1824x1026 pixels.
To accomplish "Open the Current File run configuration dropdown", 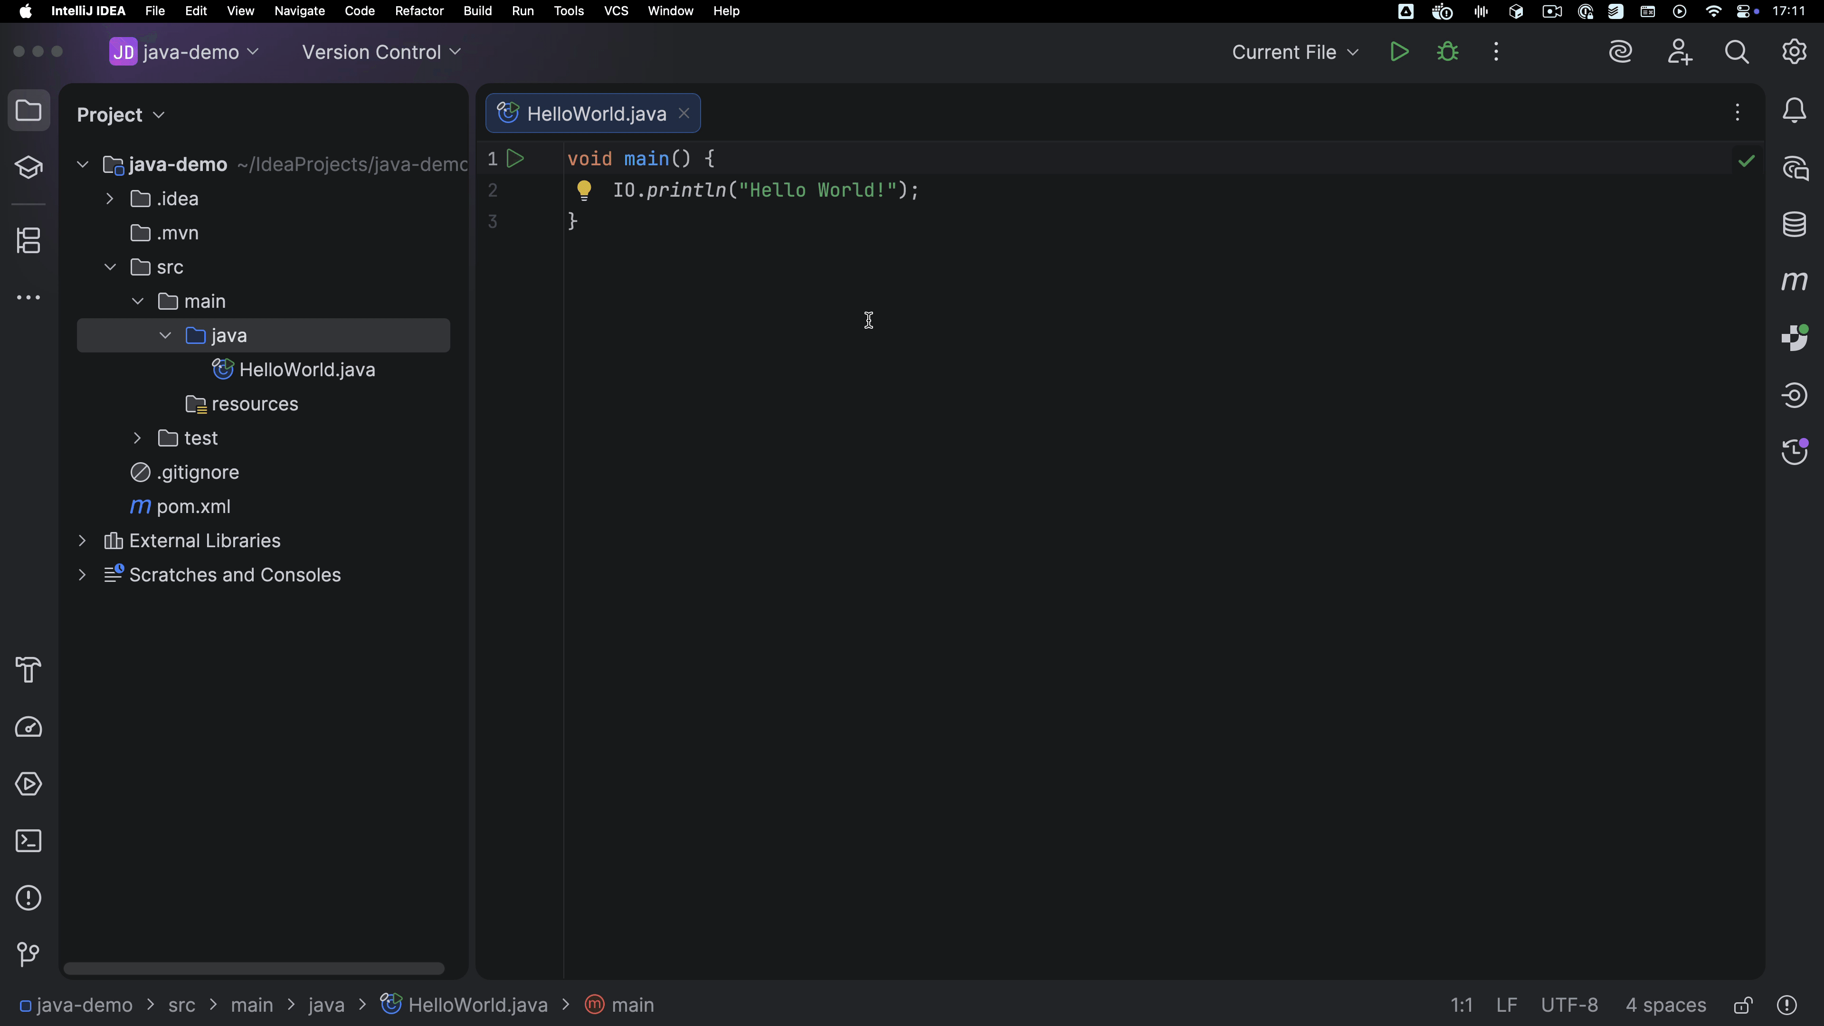I will 1294,52.
